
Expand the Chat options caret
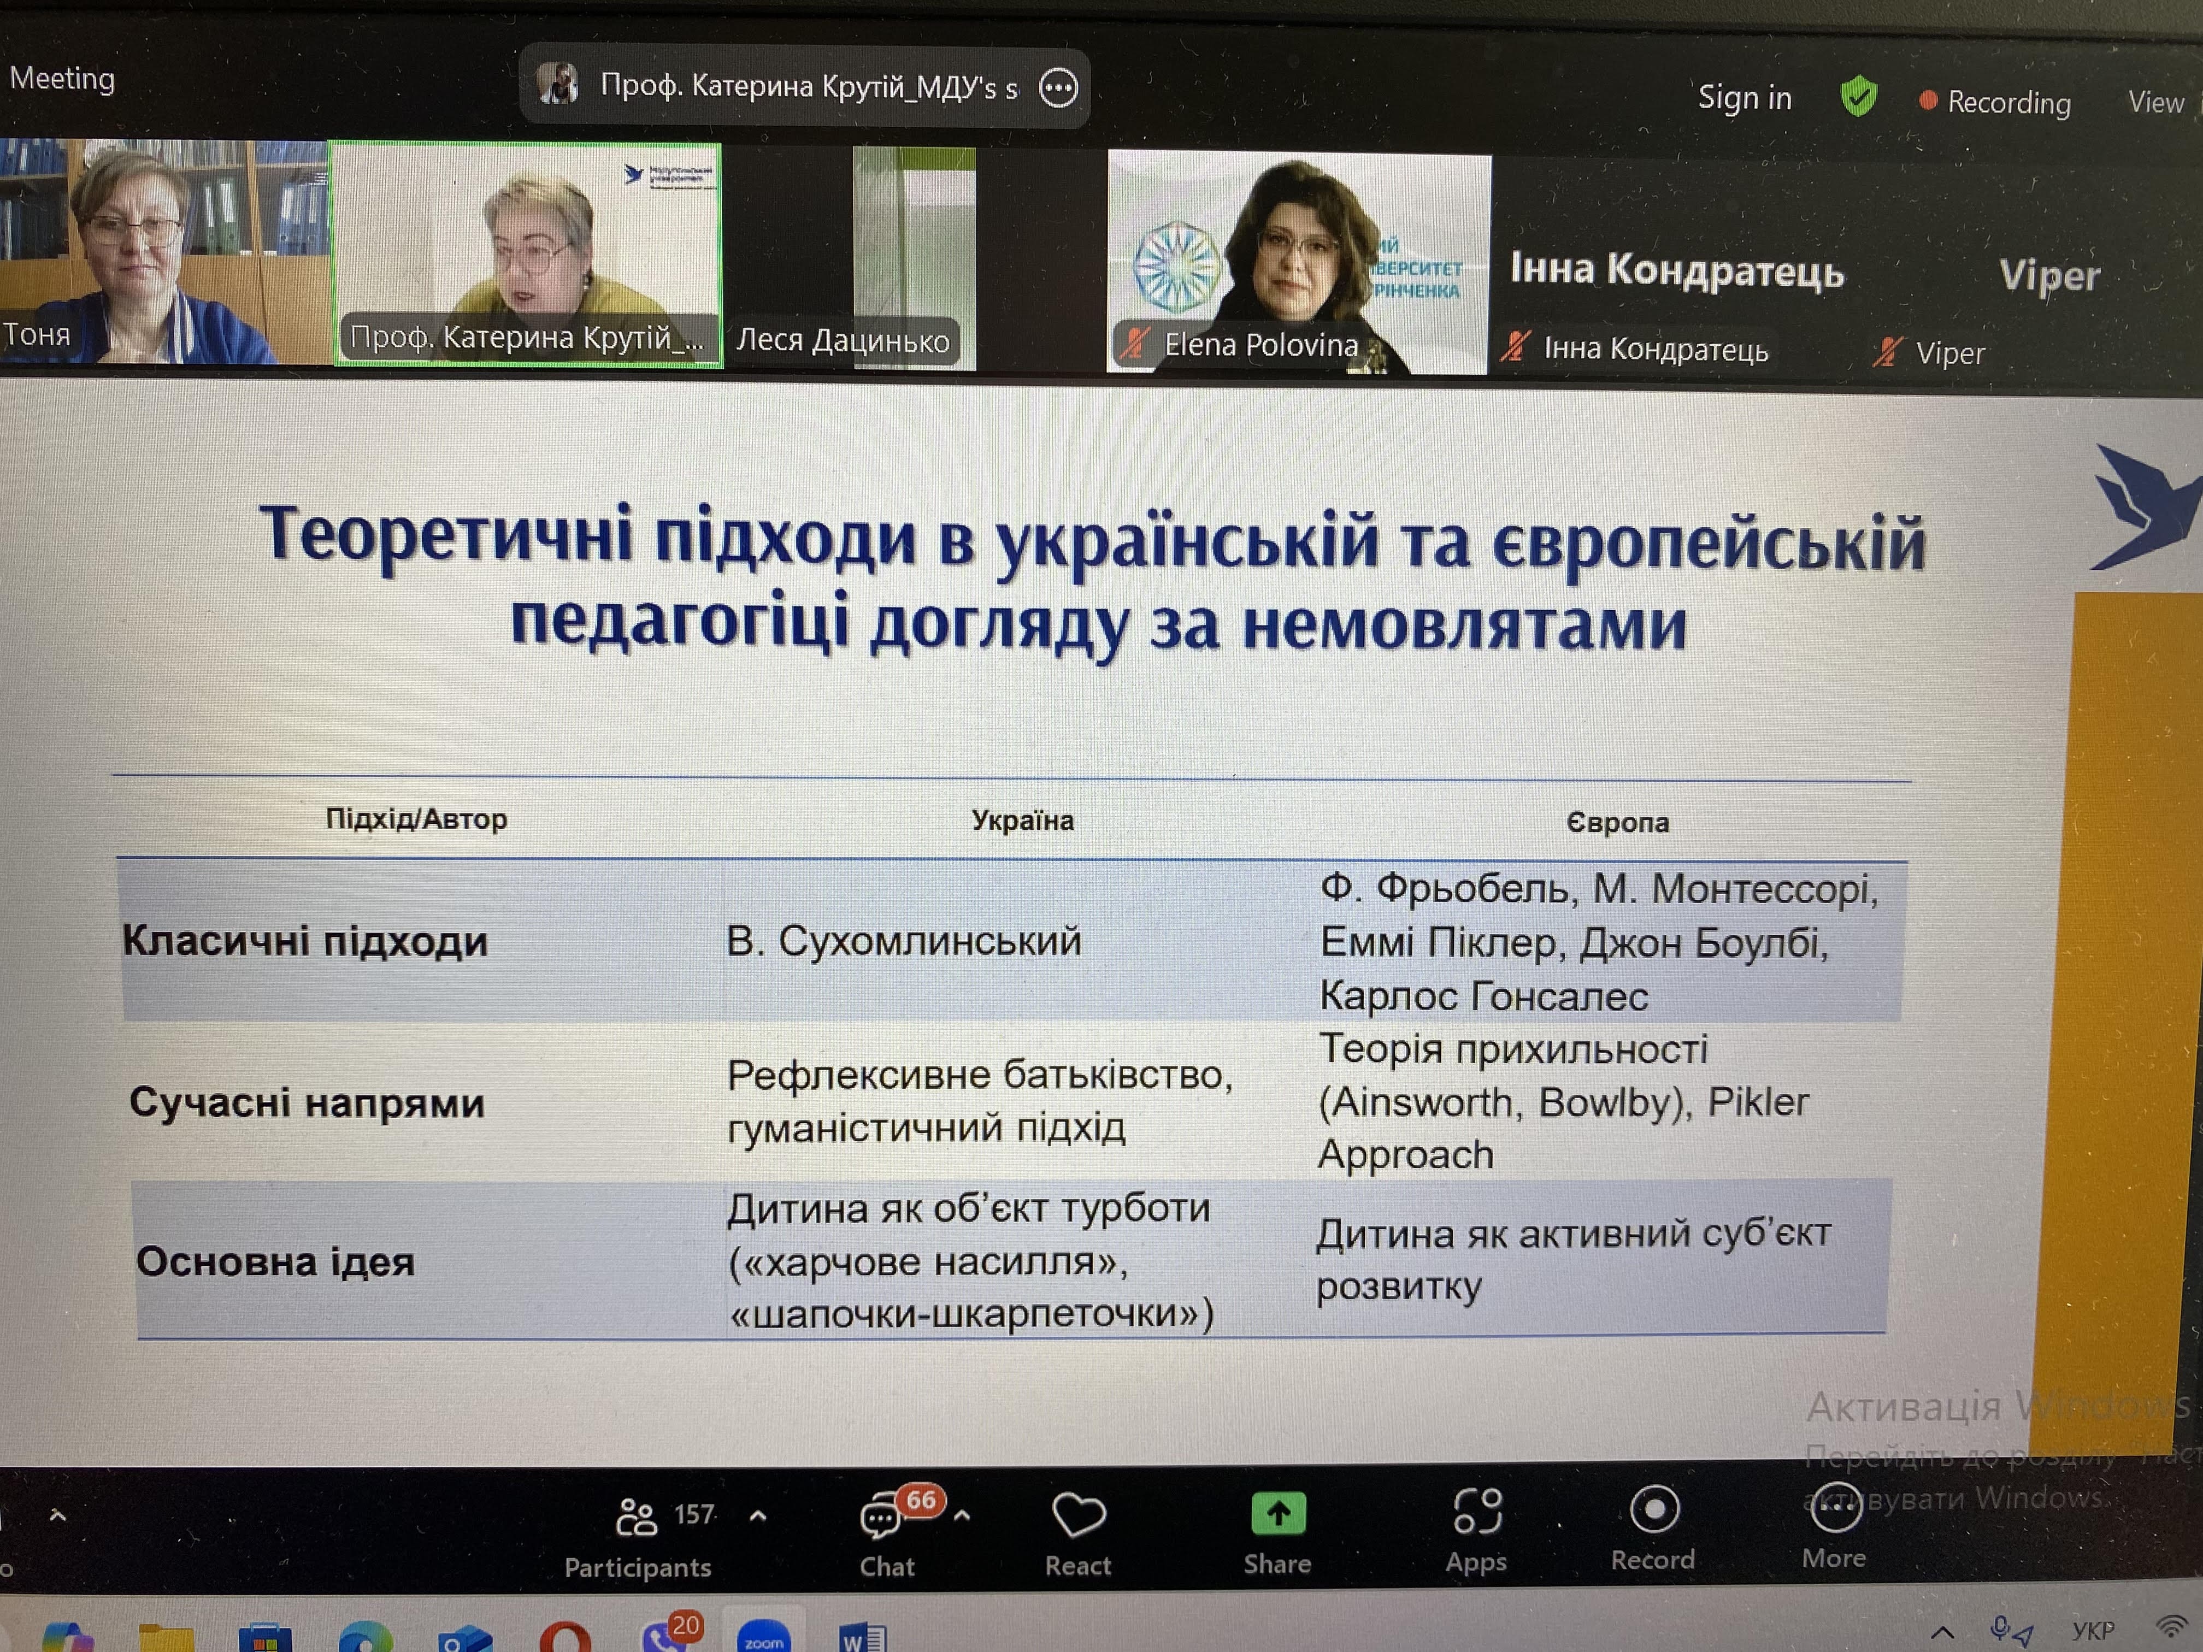[962, 1515]
